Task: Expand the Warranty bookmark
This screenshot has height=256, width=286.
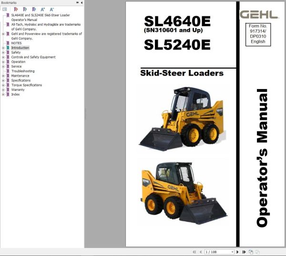Action: click(x=3, y=90)
